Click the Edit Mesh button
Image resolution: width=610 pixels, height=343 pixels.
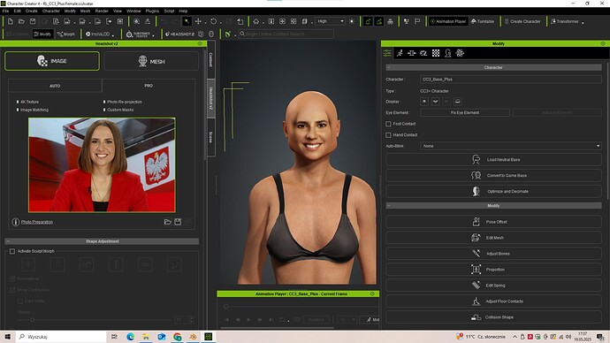pos(493,238)
